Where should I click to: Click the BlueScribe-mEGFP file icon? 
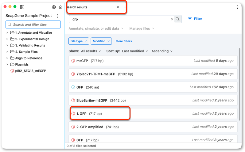click(73, 101)
